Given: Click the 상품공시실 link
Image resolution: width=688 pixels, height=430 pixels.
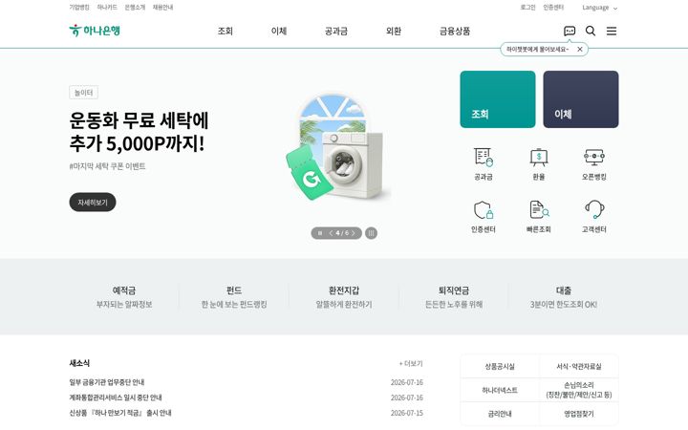Looking at the screenshot, I should (x=500, y=366).
